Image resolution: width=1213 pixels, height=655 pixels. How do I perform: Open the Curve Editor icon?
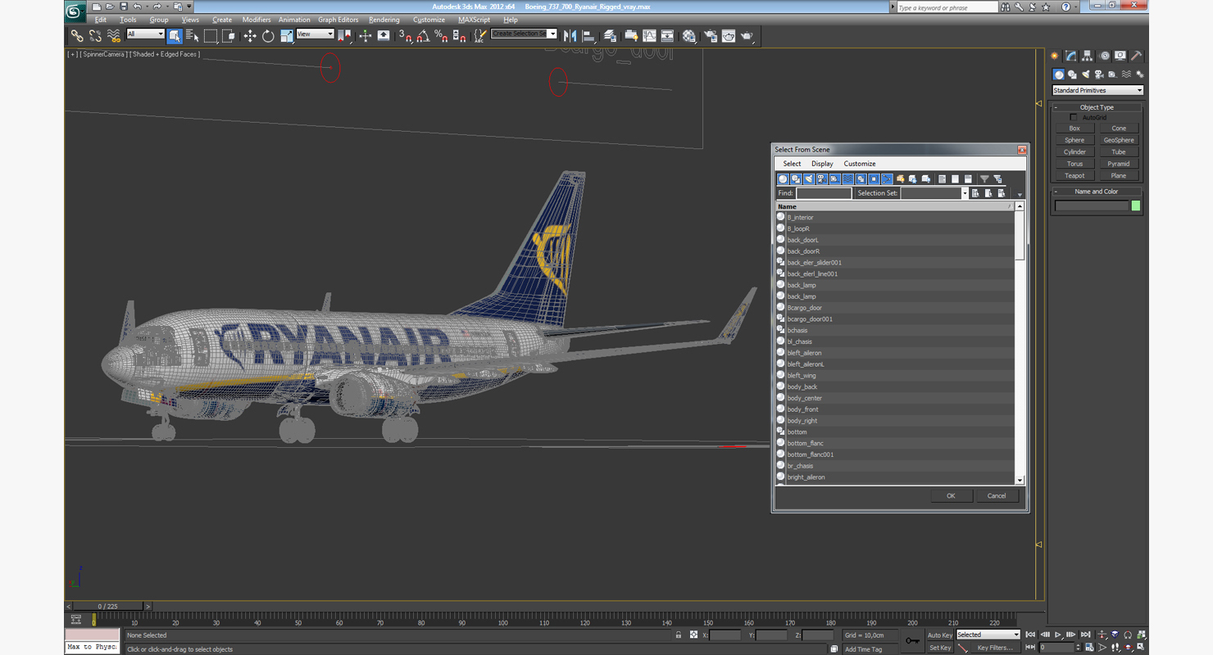click(x=649, y=36)
